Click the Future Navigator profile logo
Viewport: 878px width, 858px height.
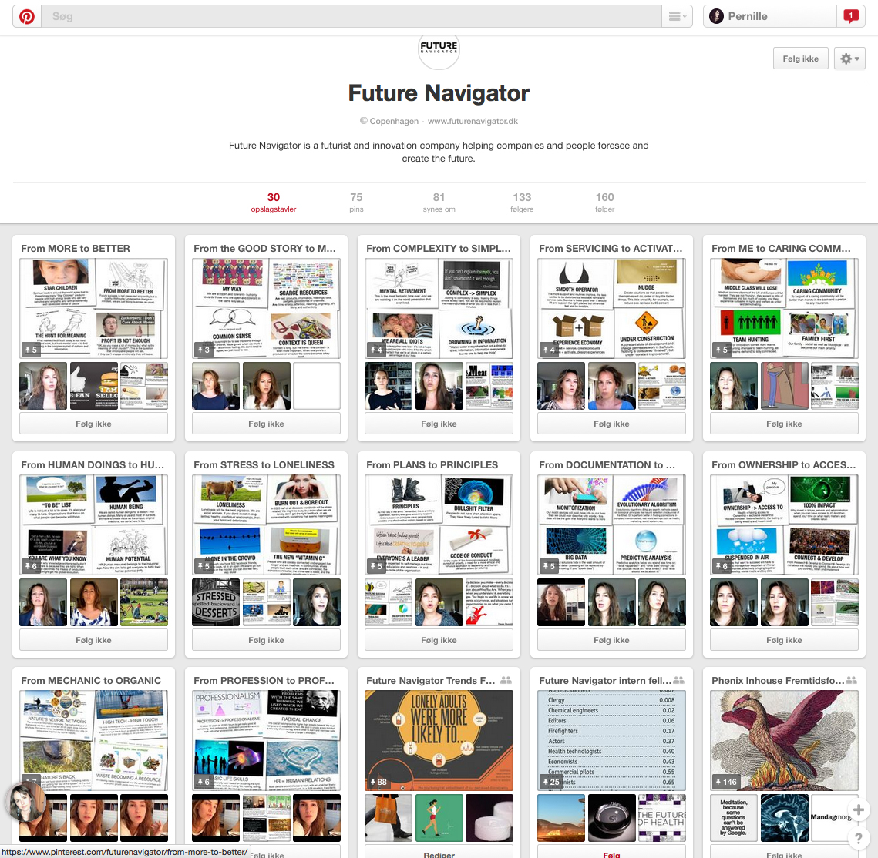(439, 48)
